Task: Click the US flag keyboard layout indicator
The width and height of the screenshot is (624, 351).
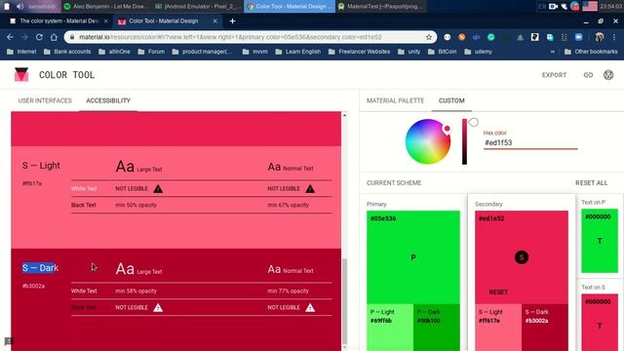Action: [589, 7]
